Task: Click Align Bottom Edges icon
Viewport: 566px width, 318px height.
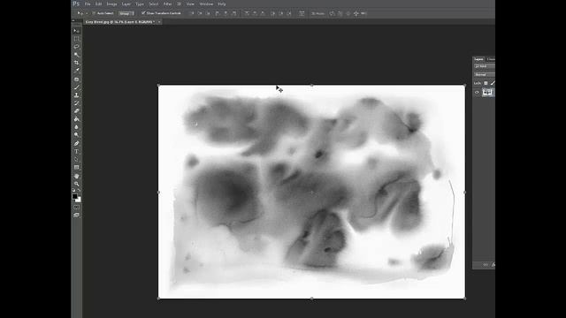Action: (x=209, y=13)
